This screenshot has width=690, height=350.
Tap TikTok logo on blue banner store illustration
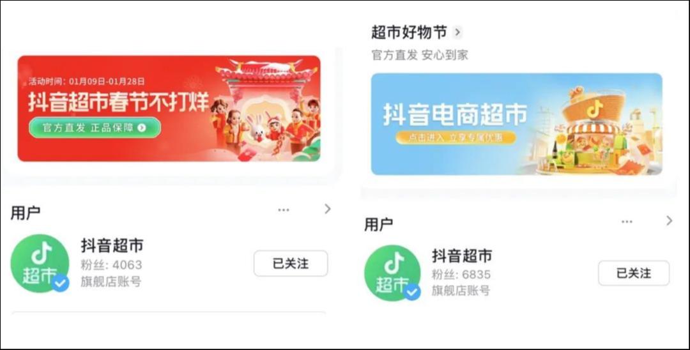[595, 109]
